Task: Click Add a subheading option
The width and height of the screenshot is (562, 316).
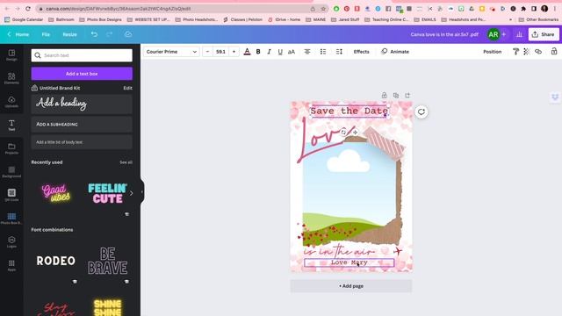Action: 82,124
